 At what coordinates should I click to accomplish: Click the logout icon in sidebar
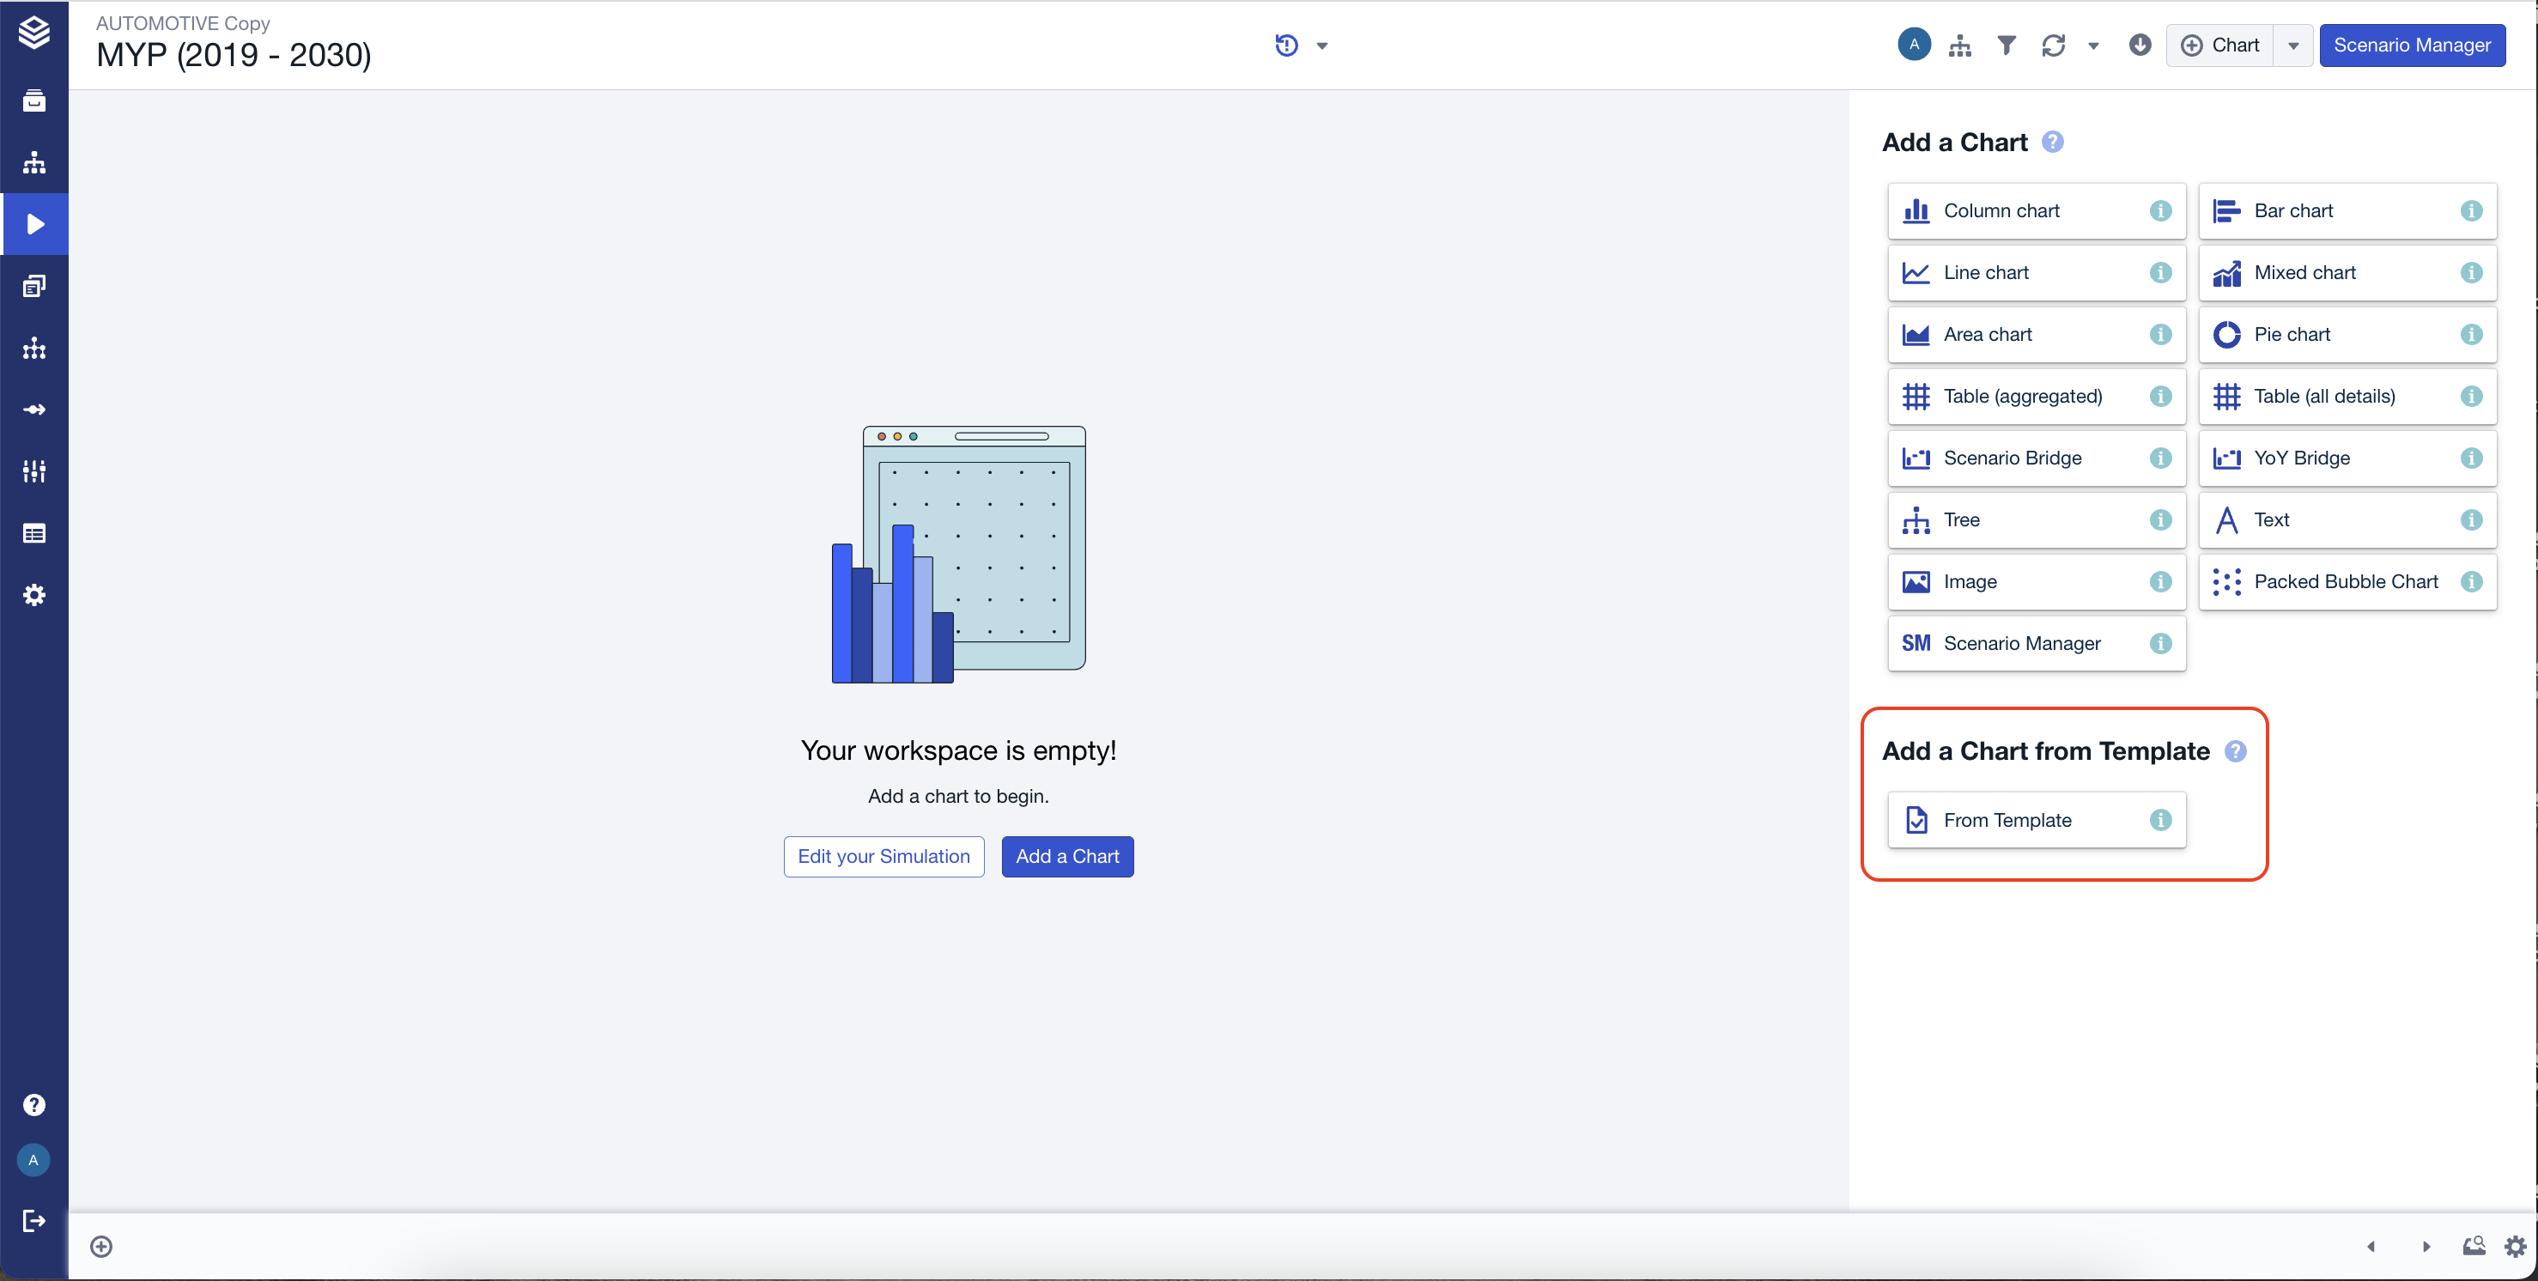[x=34, y=1221]
